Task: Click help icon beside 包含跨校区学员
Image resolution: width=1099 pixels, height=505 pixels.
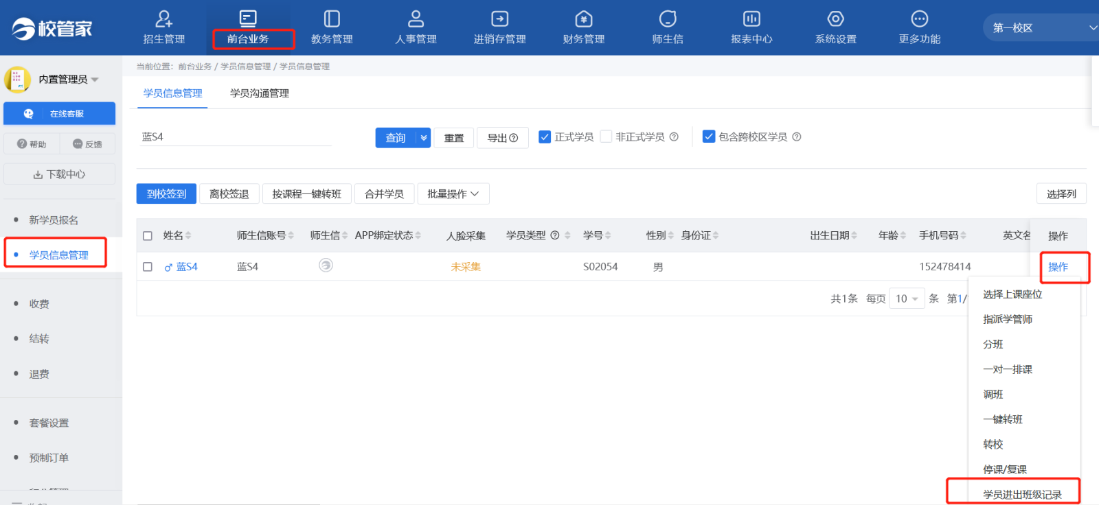Action: click(x=797, y=137)
